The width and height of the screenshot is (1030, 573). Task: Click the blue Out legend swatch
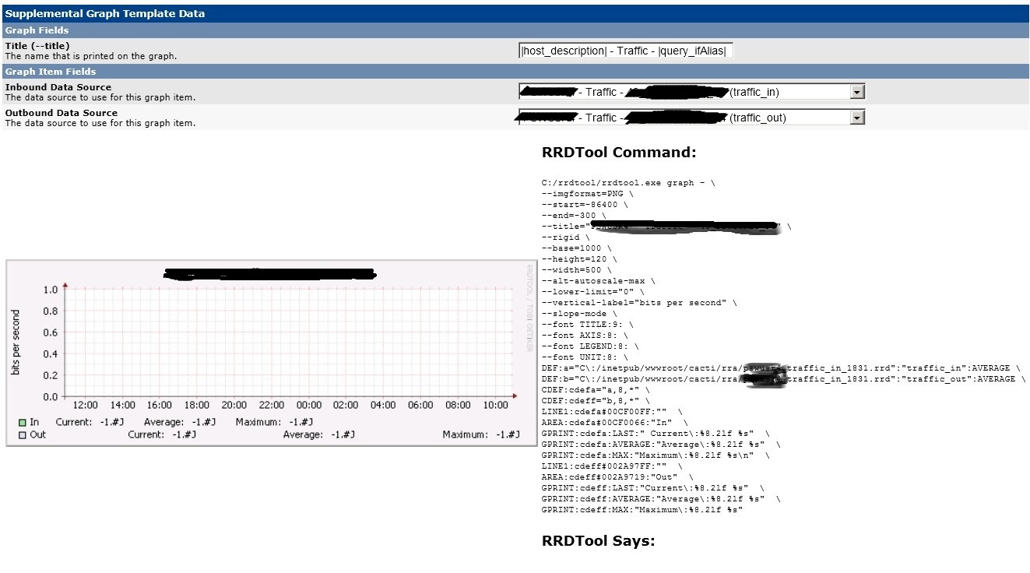(22, 435)
